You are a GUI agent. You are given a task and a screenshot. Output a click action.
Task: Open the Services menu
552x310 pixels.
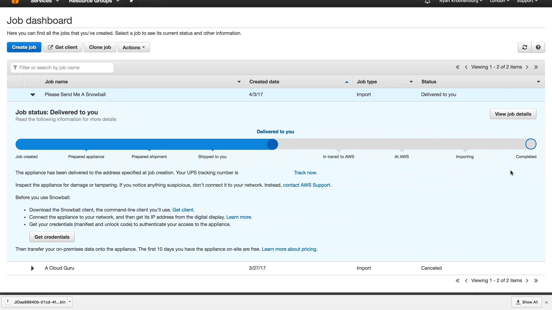(45, 1)
